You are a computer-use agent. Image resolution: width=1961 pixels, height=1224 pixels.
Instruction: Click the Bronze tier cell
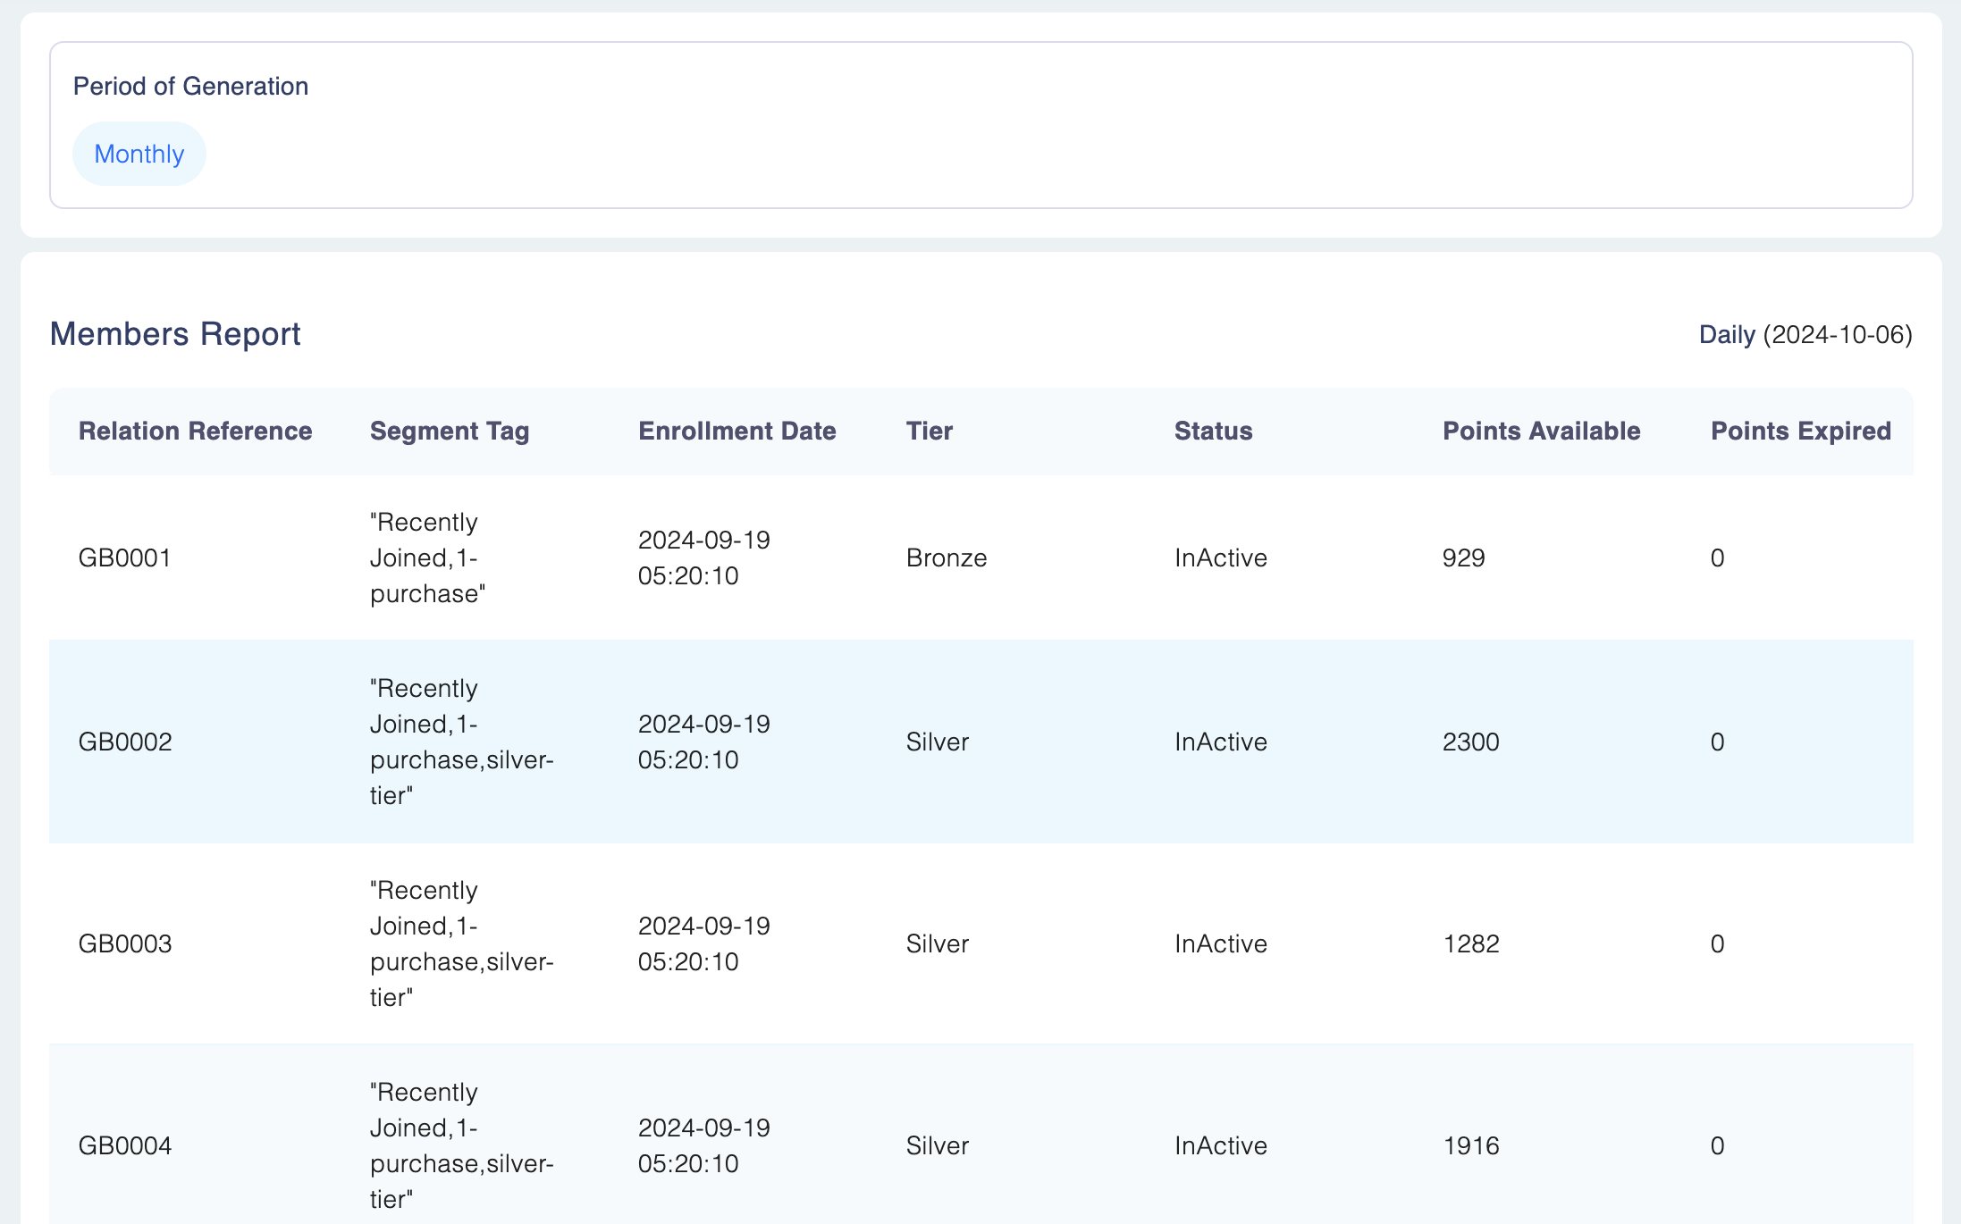tap(946, 558)
